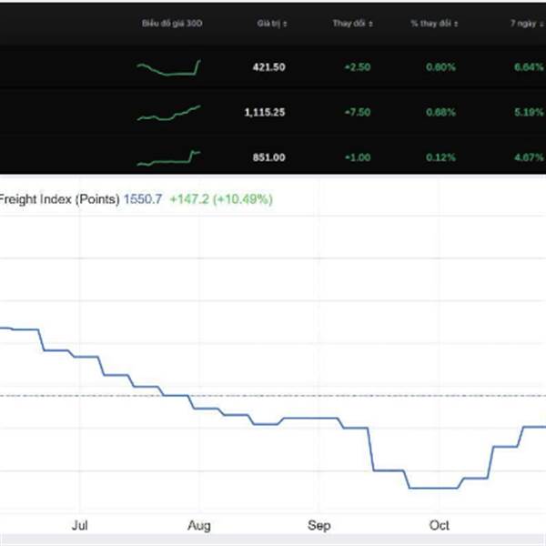
Task: Click the dashed horizontal reference line on chart
Action: (273, 396)
